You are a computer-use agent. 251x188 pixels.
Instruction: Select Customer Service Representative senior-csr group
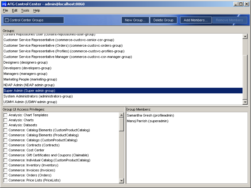pos(123,40)
